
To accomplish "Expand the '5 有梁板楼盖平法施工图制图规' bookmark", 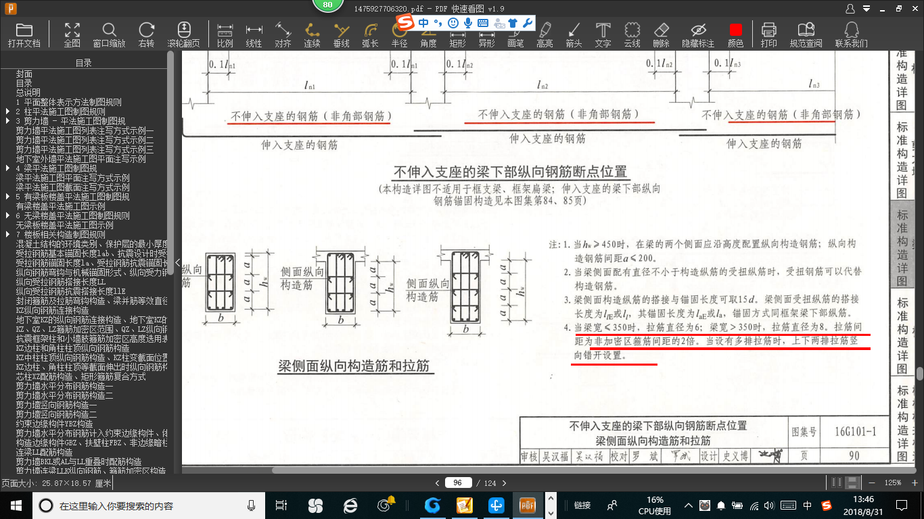I will pos(7,197).
